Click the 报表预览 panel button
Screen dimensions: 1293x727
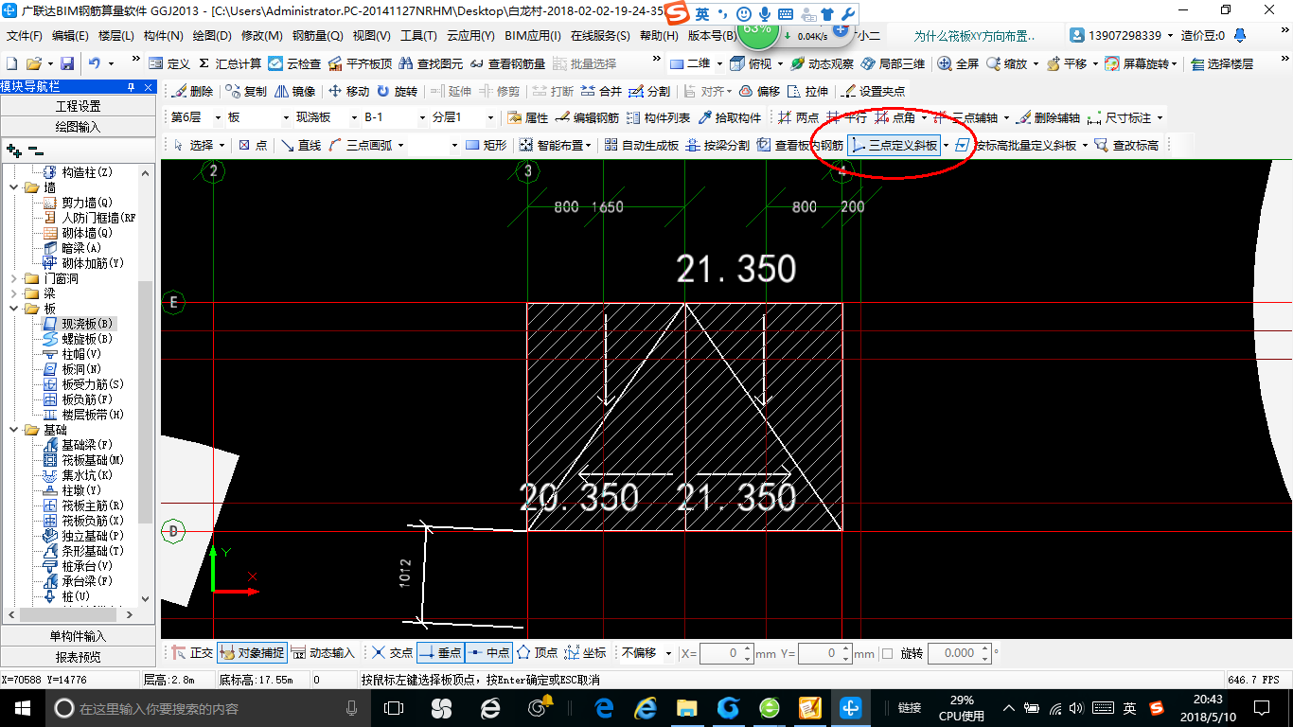(x=79, y=657)
